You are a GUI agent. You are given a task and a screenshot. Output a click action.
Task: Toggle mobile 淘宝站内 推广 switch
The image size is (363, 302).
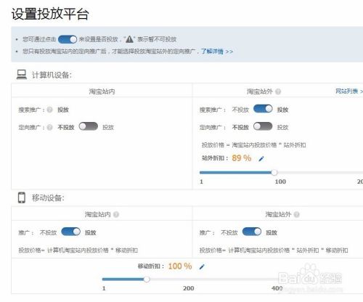(x=70, y=232)
